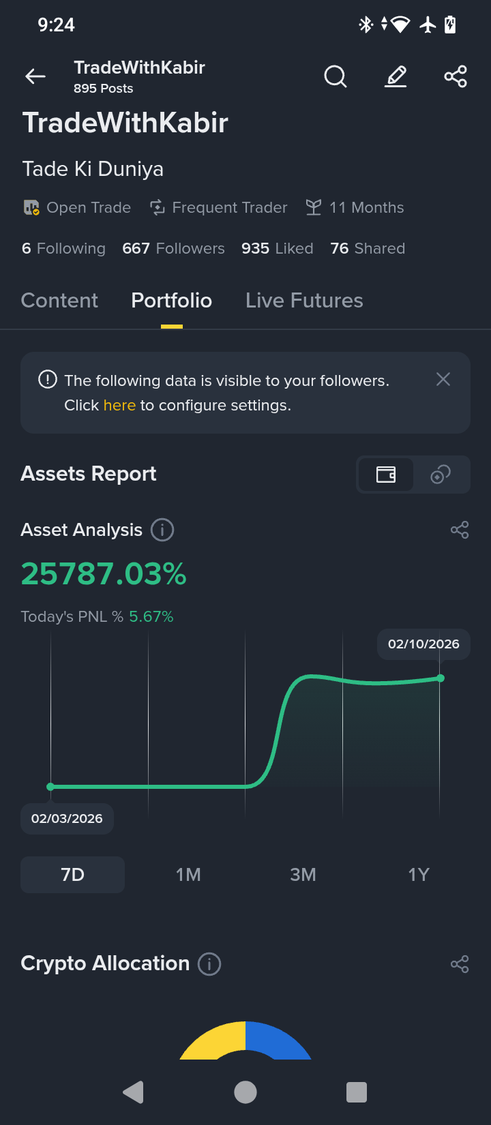Select the 1M time range
Viewport: 491px width, 1125px height.
[188, 875]
